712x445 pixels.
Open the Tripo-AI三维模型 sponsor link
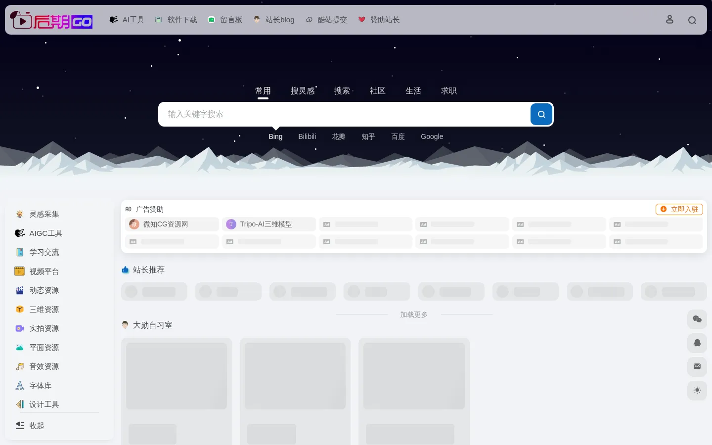(x=269, y=224)
